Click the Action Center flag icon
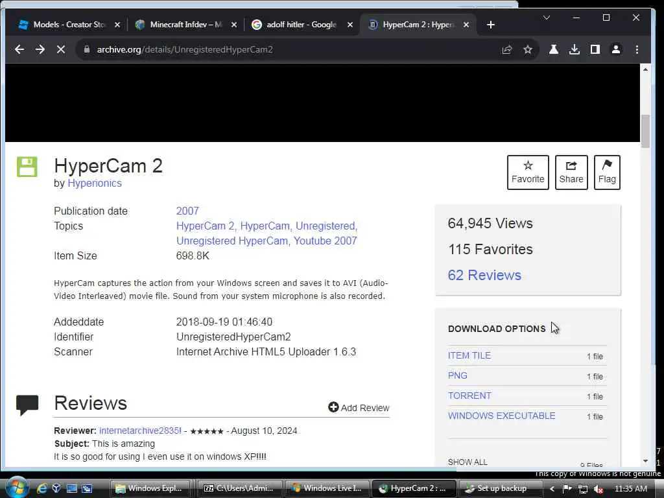This screenshot has width=664, height=498. pyautogui.click(x=567, y=489)
